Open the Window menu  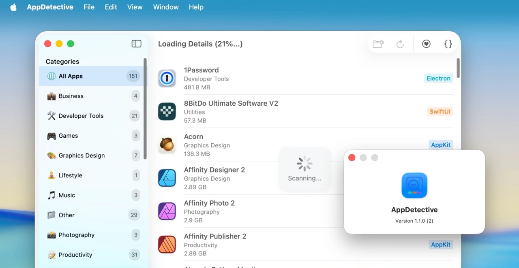click(x=165, y=7)
